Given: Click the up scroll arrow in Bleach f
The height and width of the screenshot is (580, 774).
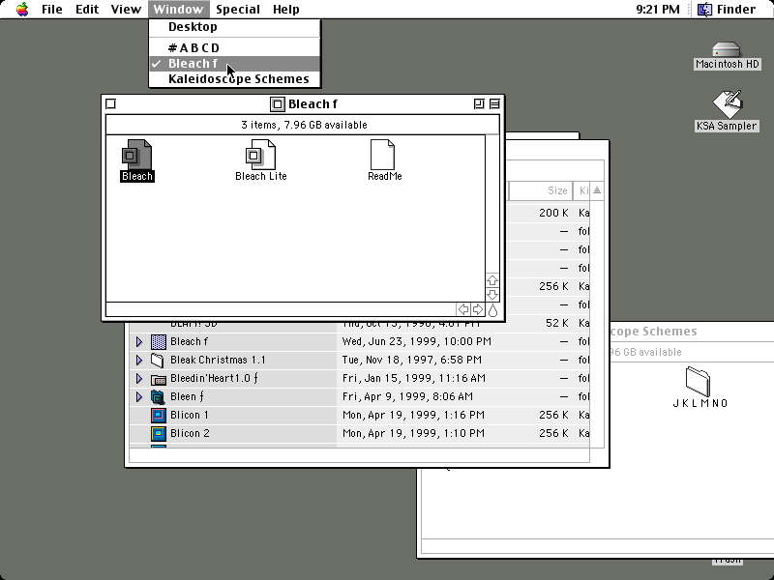Looking at the screenshot, I should (x=492, y=280).
